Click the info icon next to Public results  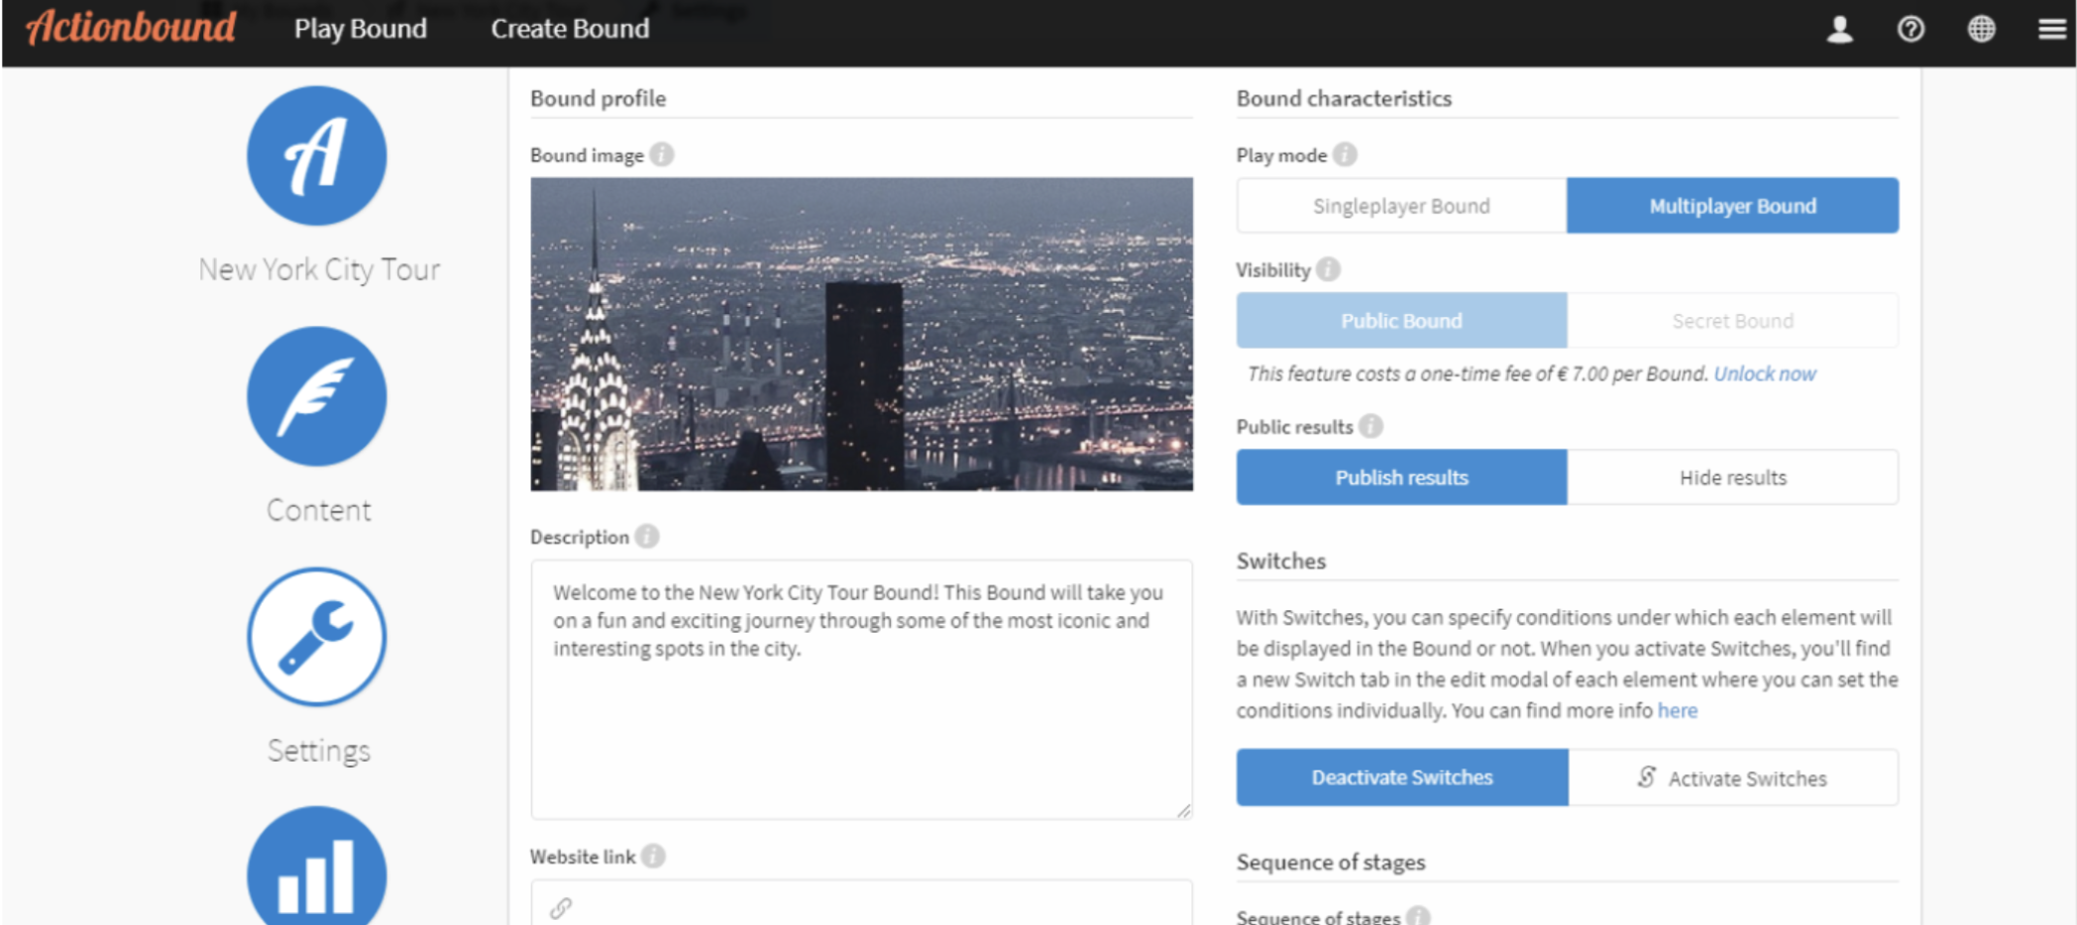tap(1370, 426)
